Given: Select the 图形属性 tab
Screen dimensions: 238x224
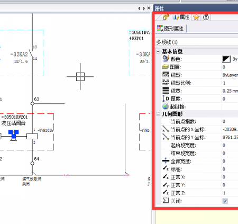Looking at the screenshot, I should click(170, 29).
